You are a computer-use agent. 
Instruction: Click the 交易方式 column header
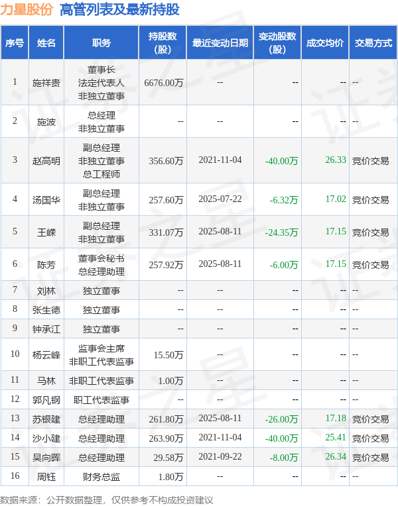tap(373, 43)
